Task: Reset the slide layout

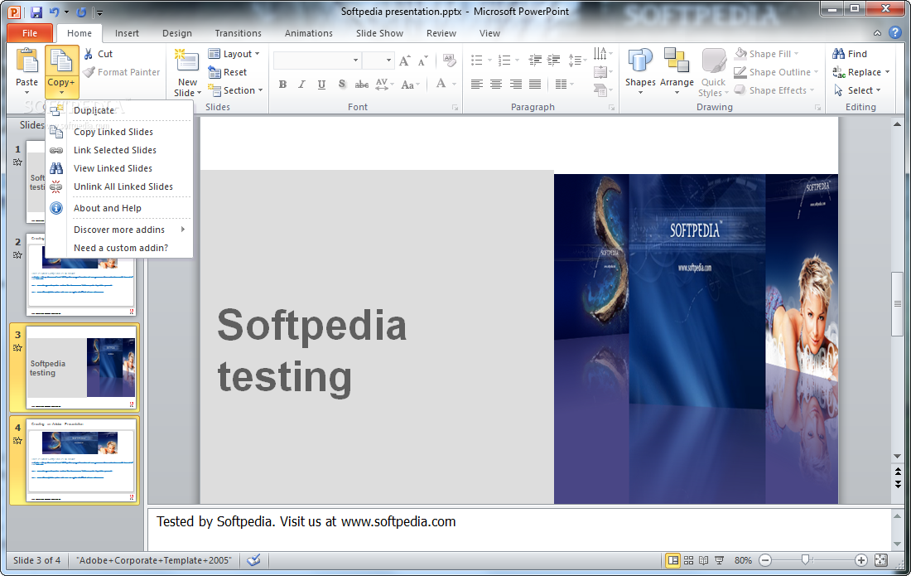Action: coord(228,72)
